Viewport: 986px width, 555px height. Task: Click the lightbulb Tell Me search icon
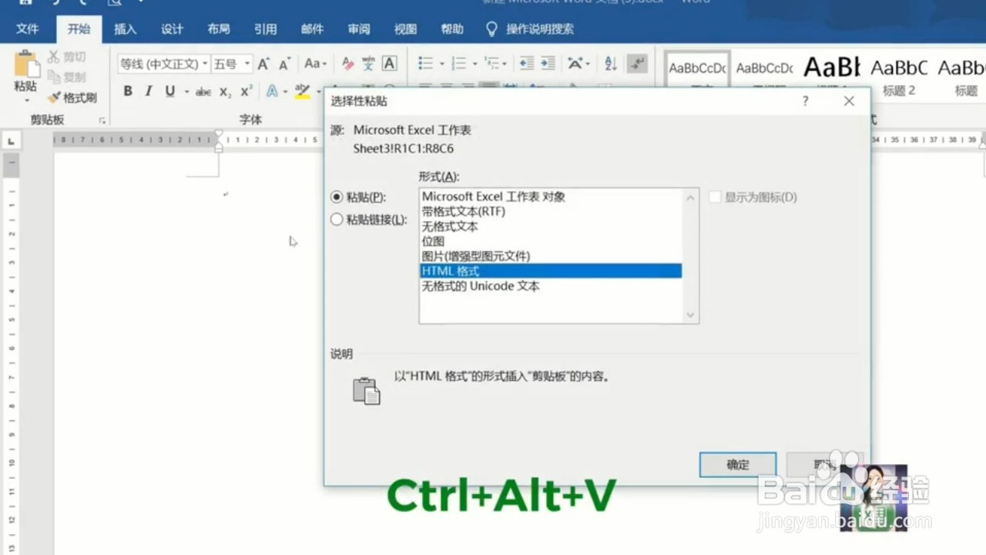[x=491, y=29]
